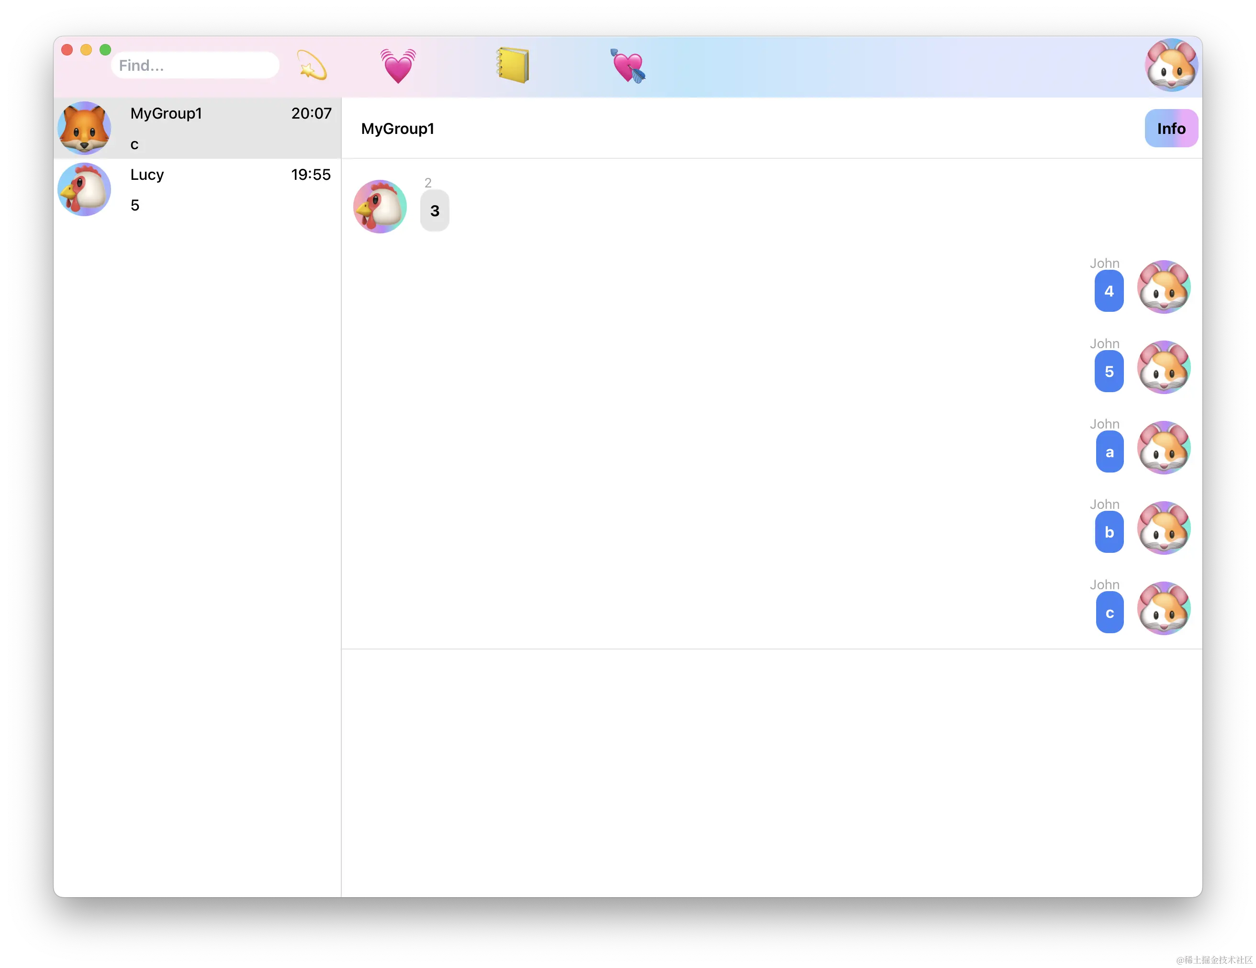Image resolution: width=1256 pixels, height=968 pixels.
Task: Open the Info panel for MyGroup1
Action: tap(1171, 128)
